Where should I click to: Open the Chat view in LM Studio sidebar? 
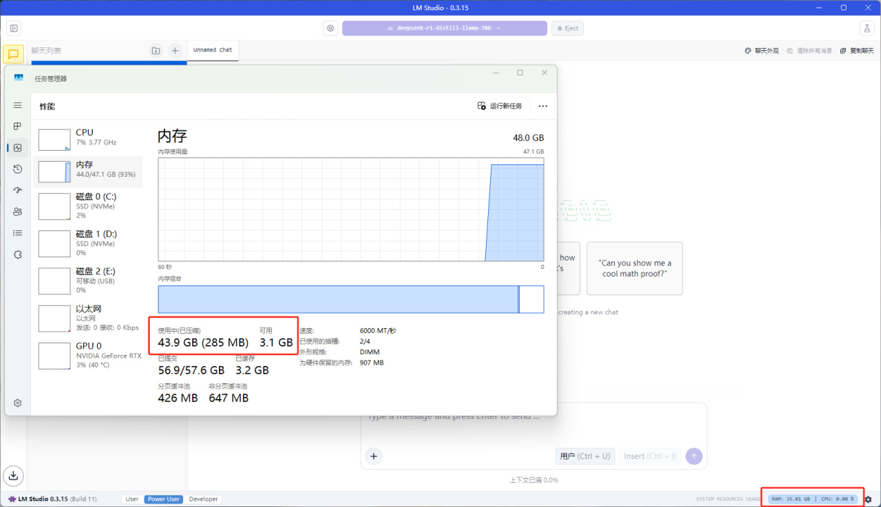click(x=13, y=54)
